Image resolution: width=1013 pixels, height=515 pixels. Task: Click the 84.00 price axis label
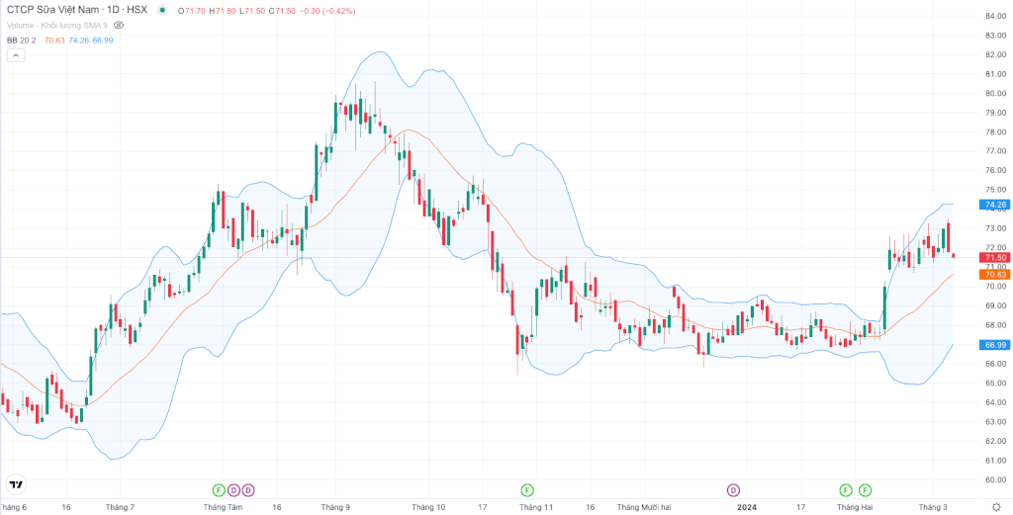(995, 16)
